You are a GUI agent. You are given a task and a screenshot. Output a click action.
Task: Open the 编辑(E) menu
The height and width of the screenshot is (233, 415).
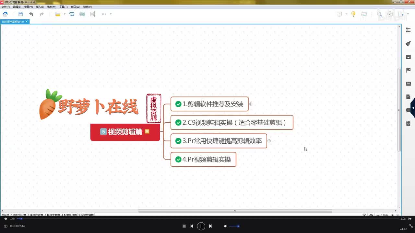(17, 7)
